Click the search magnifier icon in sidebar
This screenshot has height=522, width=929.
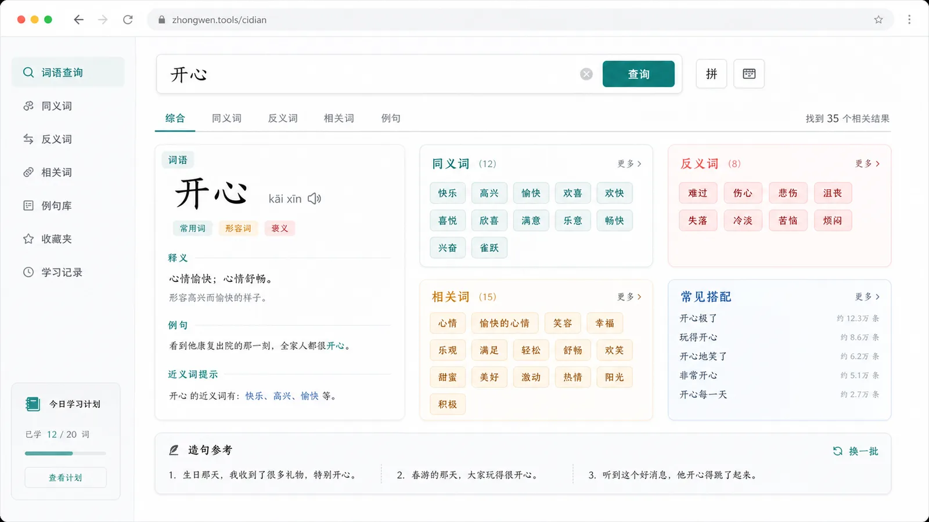pos(28,72)
